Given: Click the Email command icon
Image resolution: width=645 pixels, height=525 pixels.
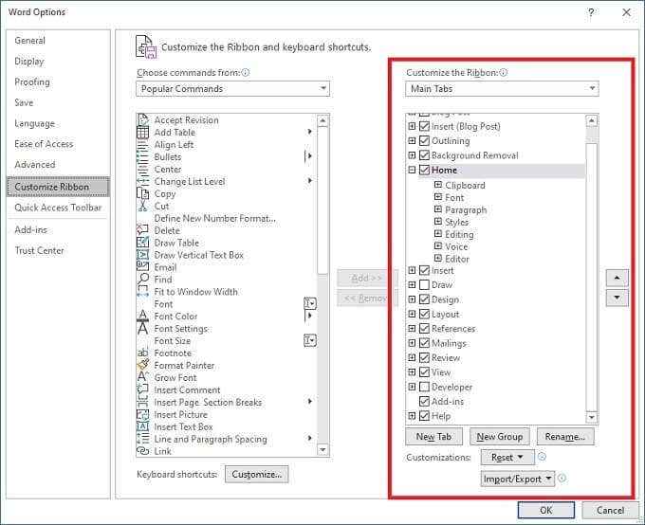Looking at the screenshot, I should coord(142,267).
